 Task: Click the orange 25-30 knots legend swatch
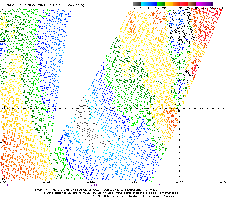(x=177, y=4)
